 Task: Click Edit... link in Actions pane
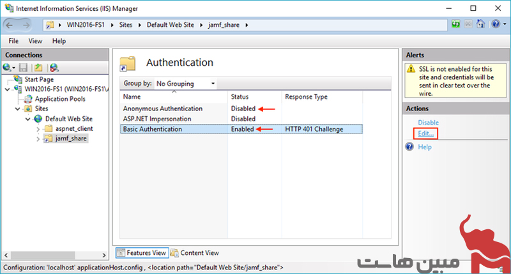point(425,133)
